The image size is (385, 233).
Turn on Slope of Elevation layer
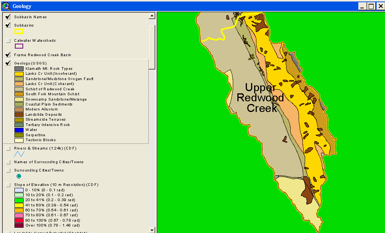coord(8,185)
